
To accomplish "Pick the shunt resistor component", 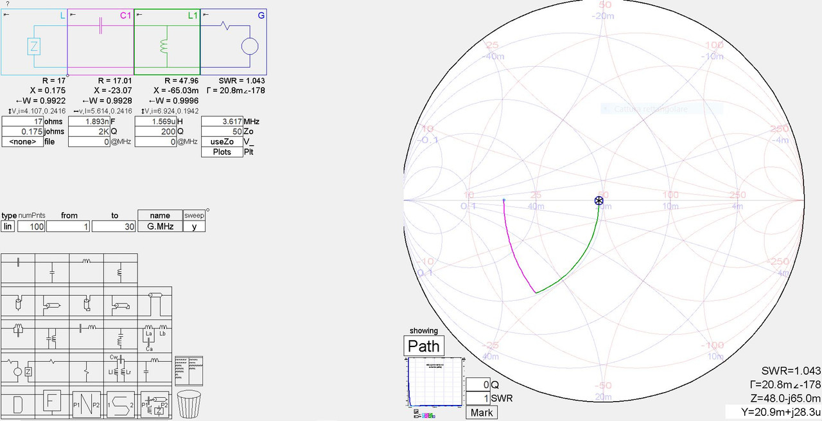I will point(86,369).
